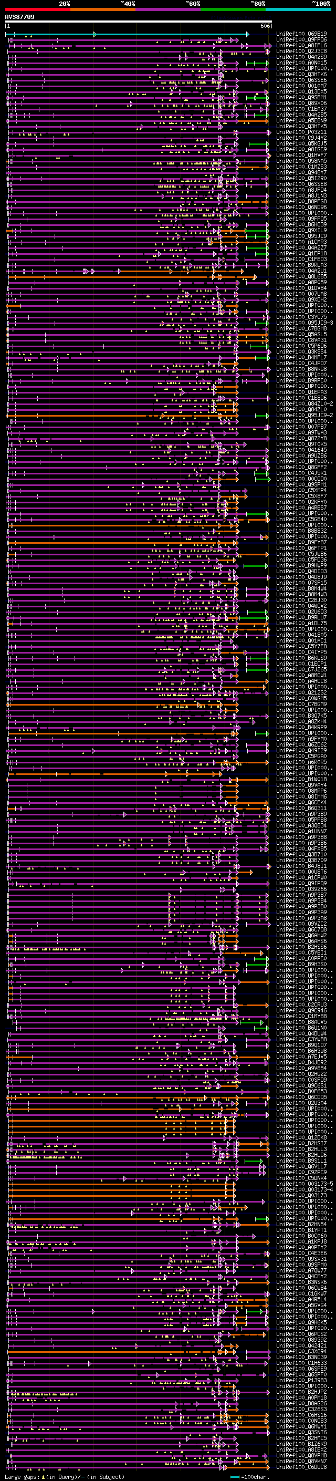Select label UniRef100_Q4FX85

(301, 848)
